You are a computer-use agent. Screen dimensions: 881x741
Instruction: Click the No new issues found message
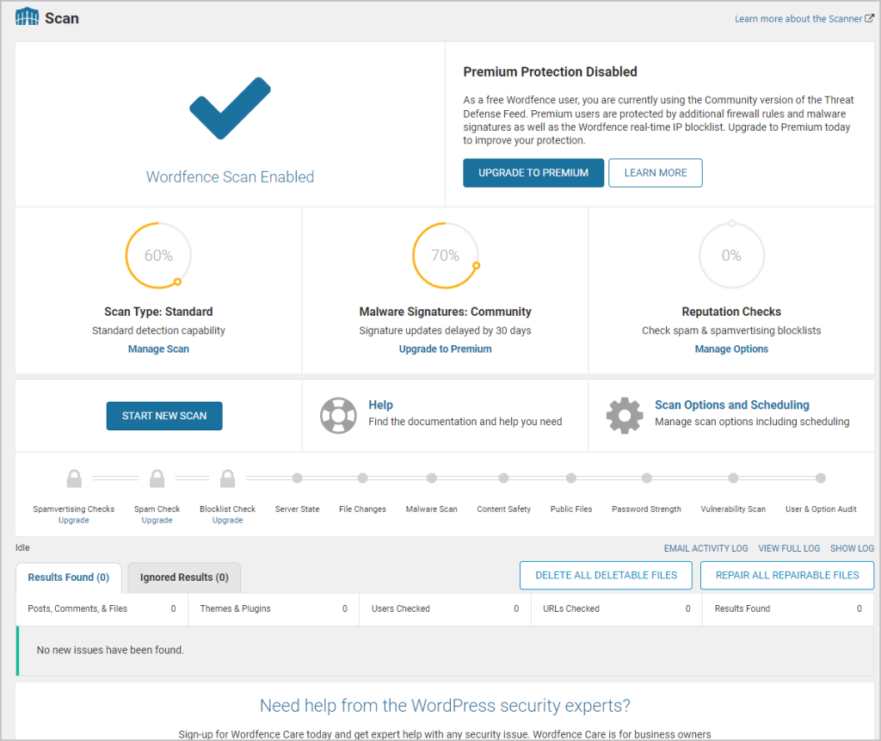(110, 650)
